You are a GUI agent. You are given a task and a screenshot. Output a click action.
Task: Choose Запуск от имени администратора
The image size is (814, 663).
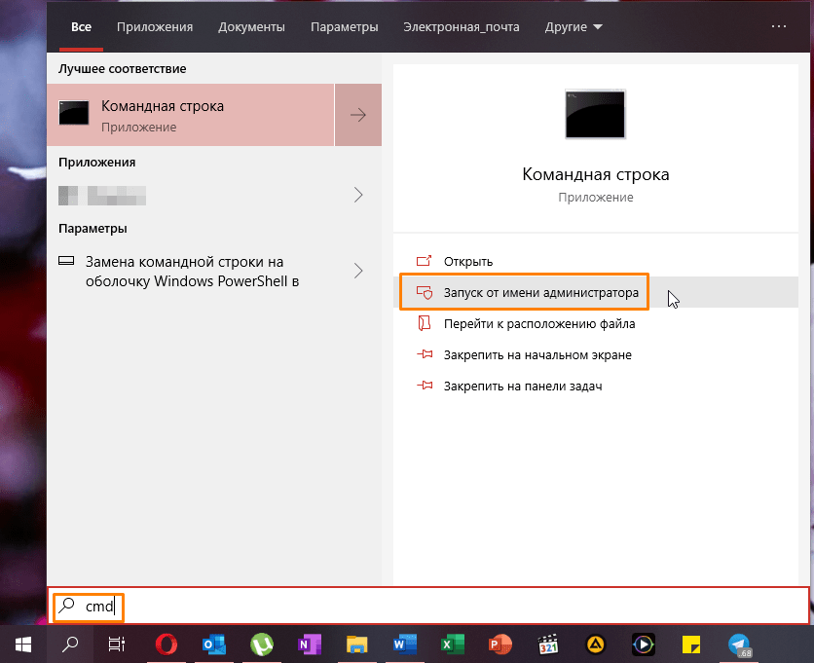541,292
